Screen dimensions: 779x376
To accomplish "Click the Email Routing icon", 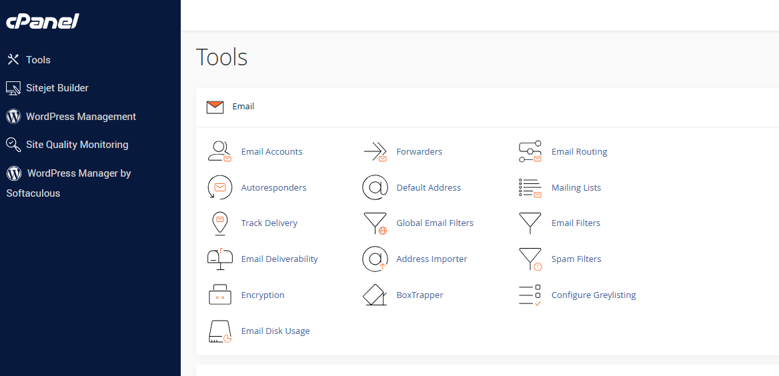I will coord(530,151).
